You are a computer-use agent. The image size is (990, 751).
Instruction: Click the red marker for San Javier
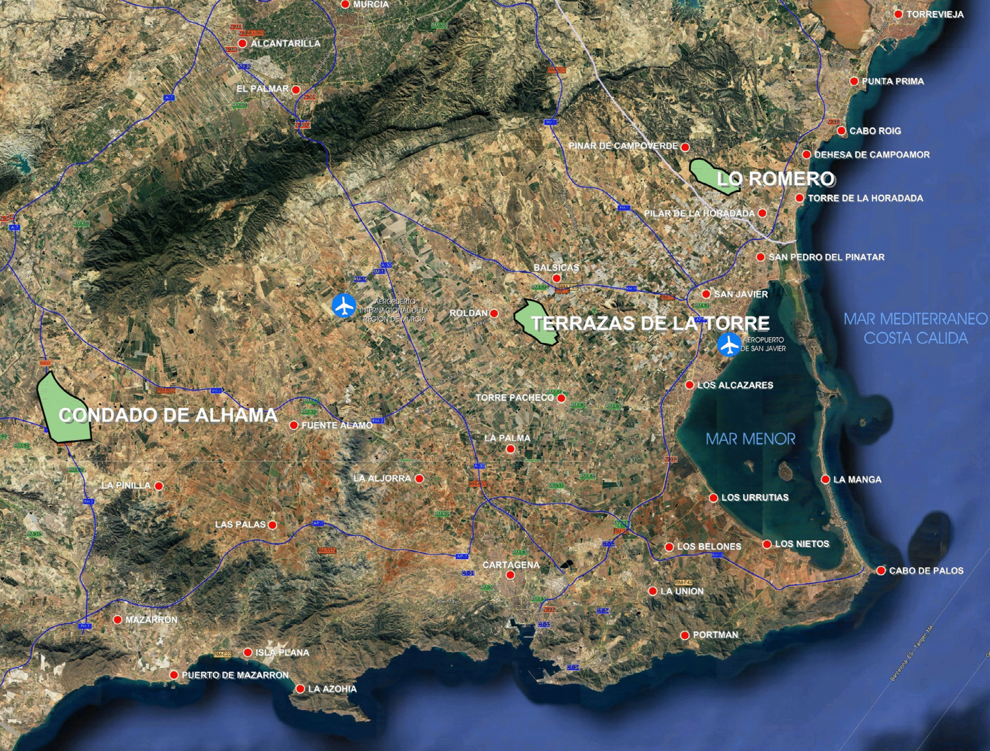[x=706, y=294]
